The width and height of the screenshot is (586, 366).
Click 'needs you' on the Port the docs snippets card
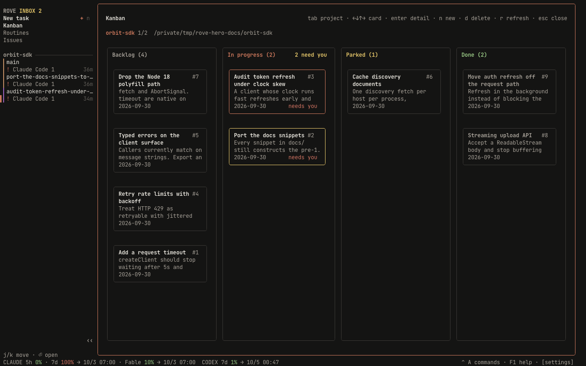[303, 157]
